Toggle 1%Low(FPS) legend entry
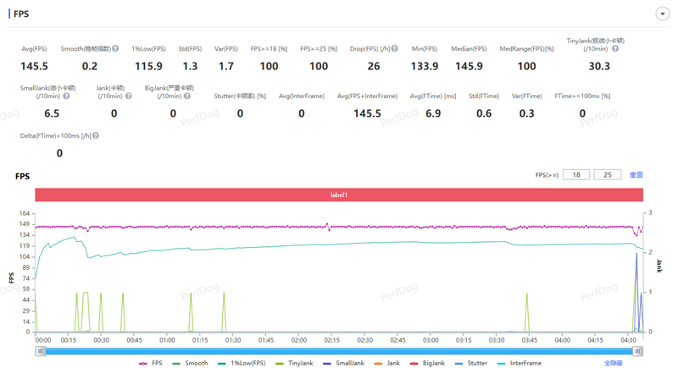 pyautogui.click(x=241, y=363)
